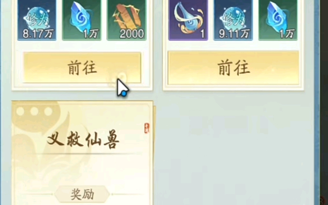Select the blue crystal 1万 icon beside 2000
The image size is (328, 205).
(x=82, y=20)
